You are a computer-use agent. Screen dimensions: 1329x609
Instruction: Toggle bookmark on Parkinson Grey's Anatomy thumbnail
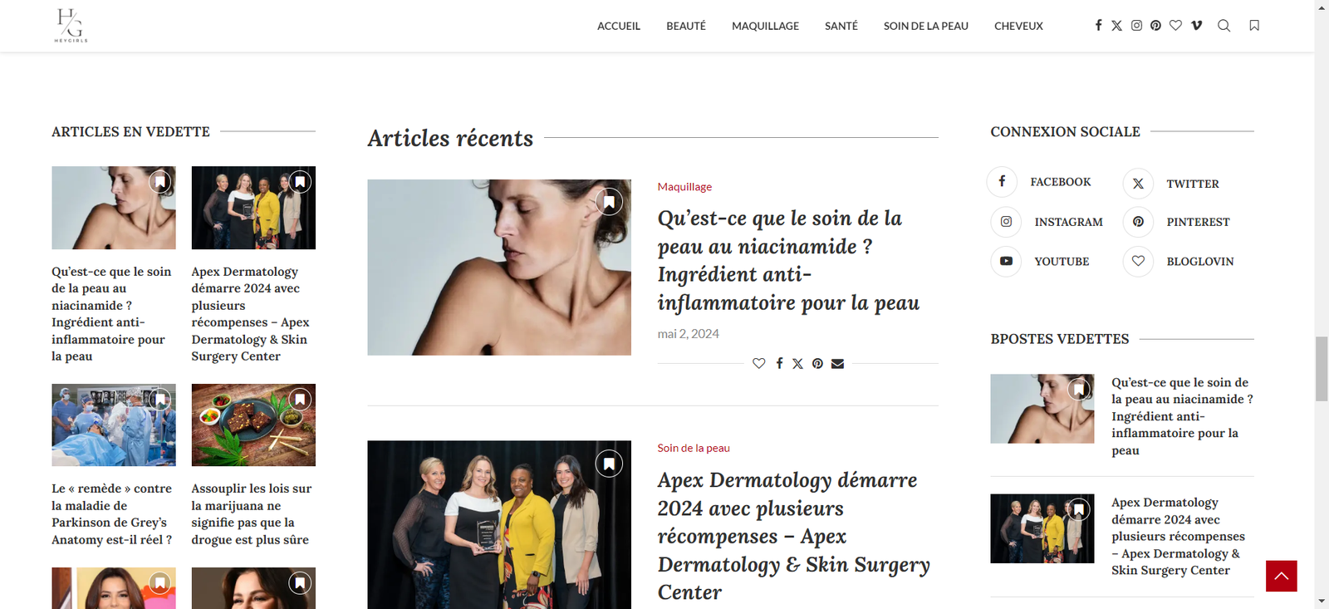[x=160, y=400]
